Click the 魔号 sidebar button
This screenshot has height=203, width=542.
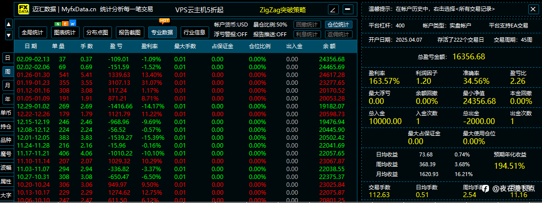[x=6, y=154]
